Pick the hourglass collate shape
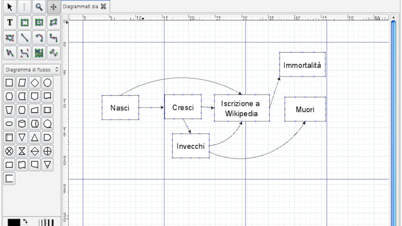 pos(22,151)
